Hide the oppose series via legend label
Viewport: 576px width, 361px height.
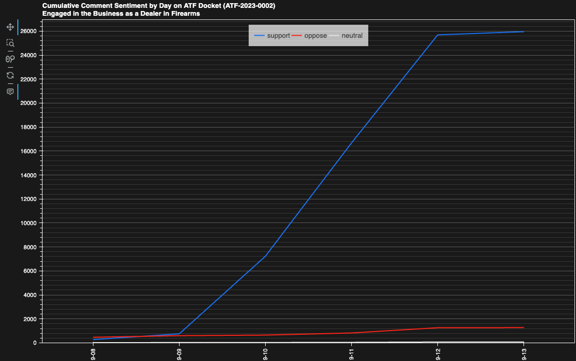tap(316, 36)
